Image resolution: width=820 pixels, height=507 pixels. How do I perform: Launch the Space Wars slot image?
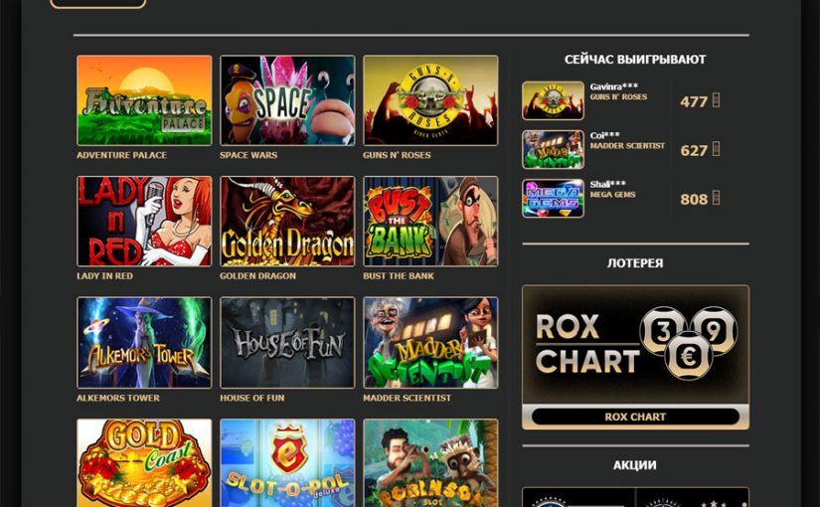pyautogui.click(x=287, y=100)
